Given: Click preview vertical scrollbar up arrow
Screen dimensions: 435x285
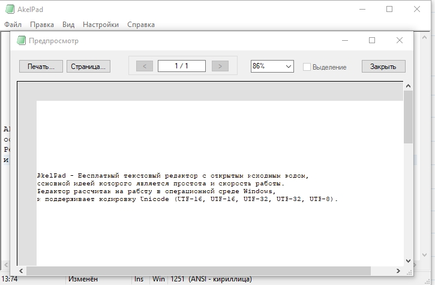Looking at the screenshot, I should (x=408, y=86).
